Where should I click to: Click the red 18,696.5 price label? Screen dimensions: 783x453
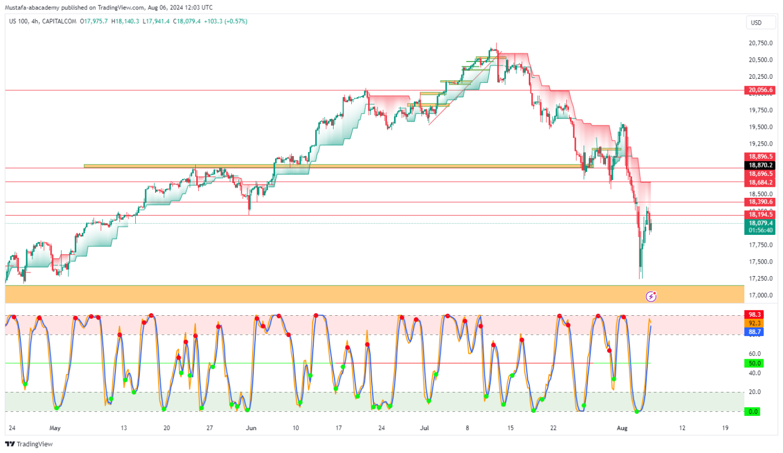pyautogui.click(x=761, y=174)
